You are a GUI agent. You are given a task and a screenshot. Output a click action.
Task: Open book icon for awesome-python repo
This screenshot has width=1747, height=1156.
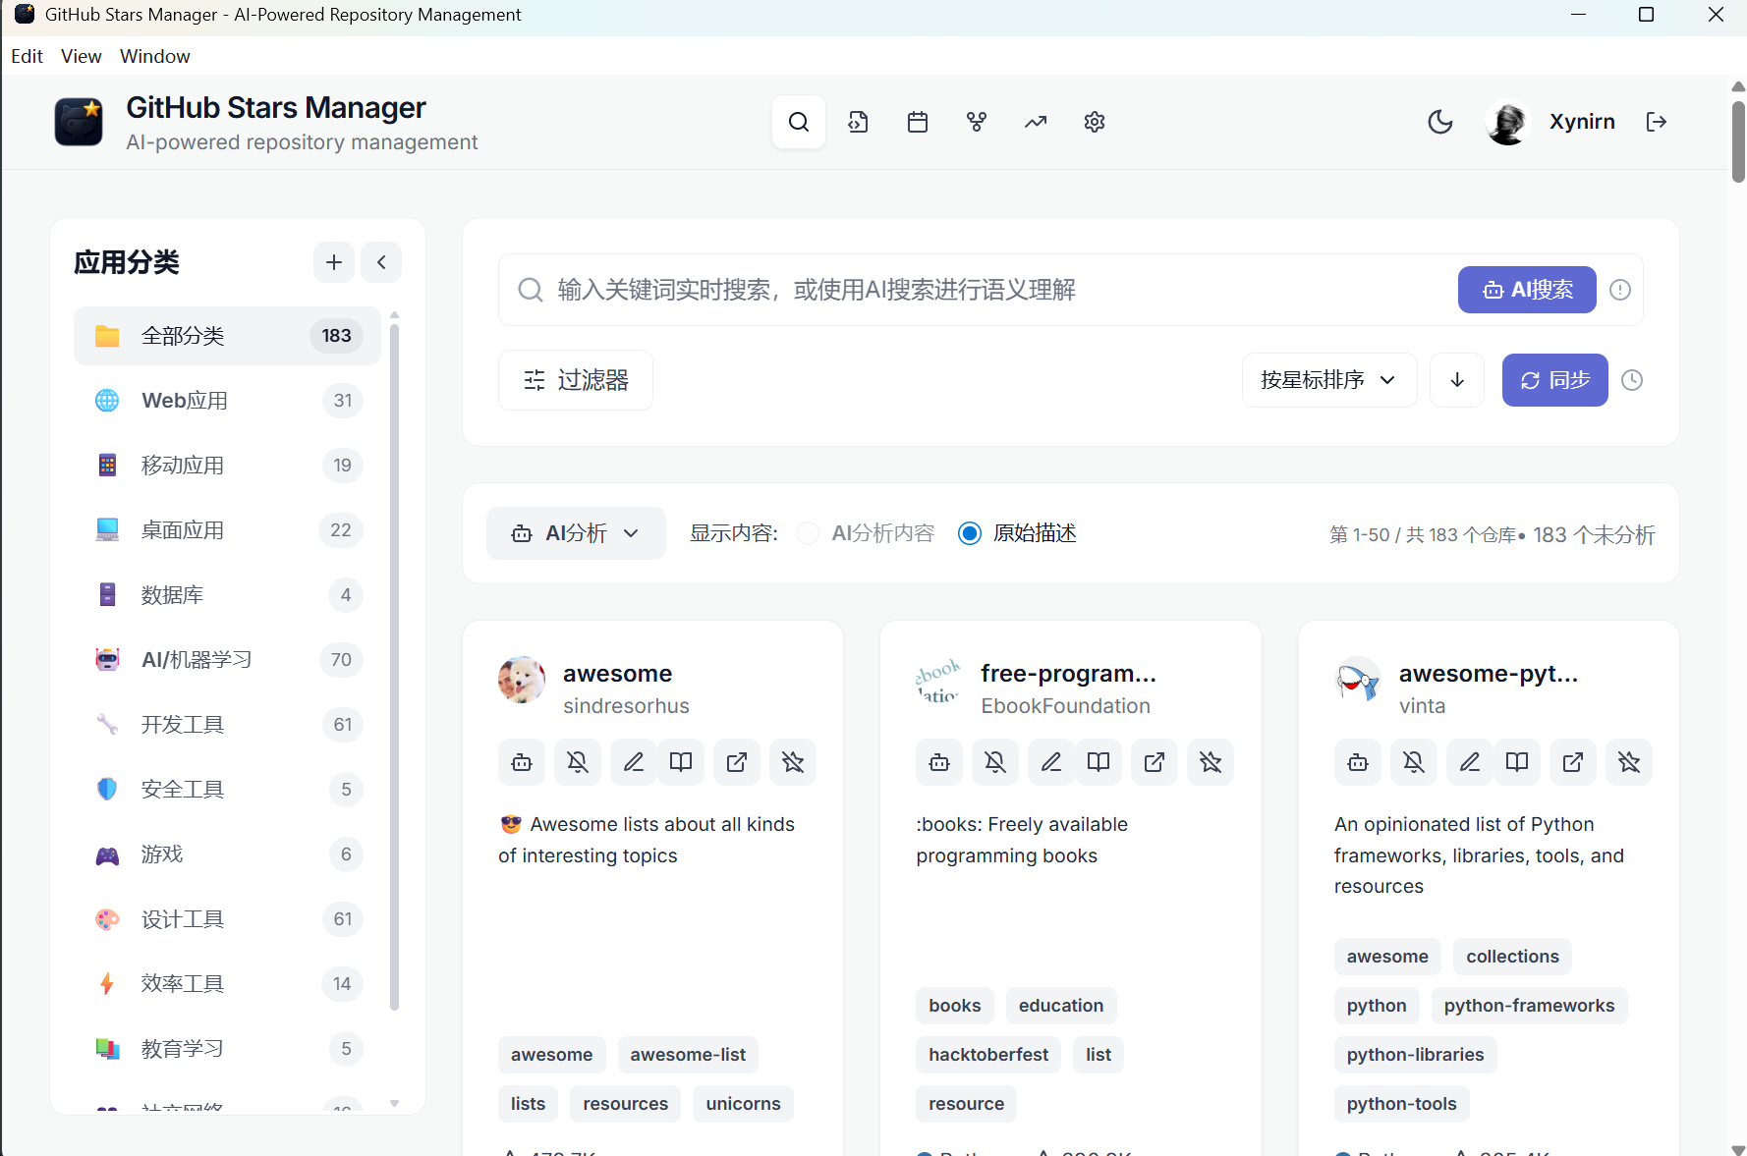tap(1517, 762)
